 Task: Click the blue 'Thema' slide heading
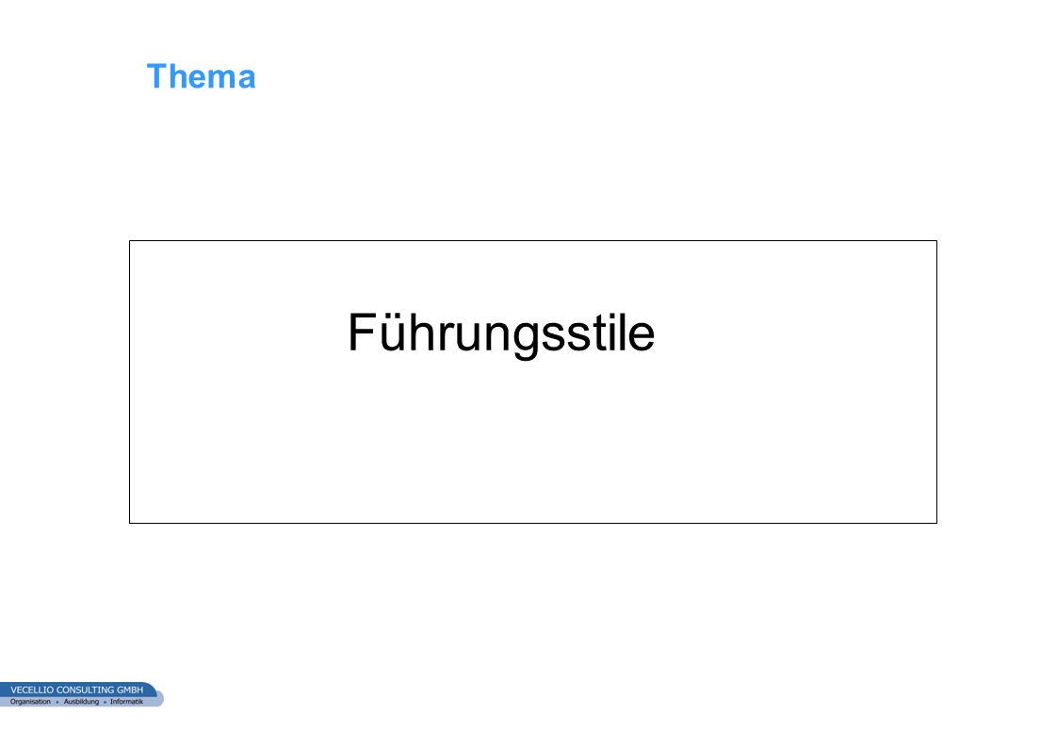click(201, 76)
